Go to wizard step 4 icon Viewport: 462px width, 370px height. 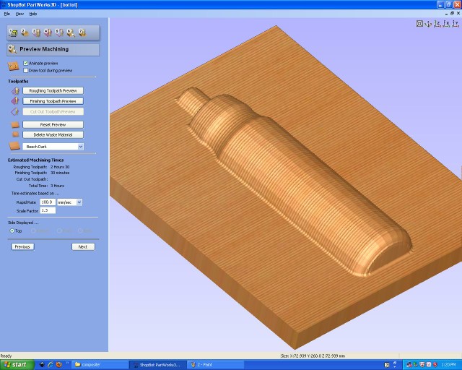(48, 33)
